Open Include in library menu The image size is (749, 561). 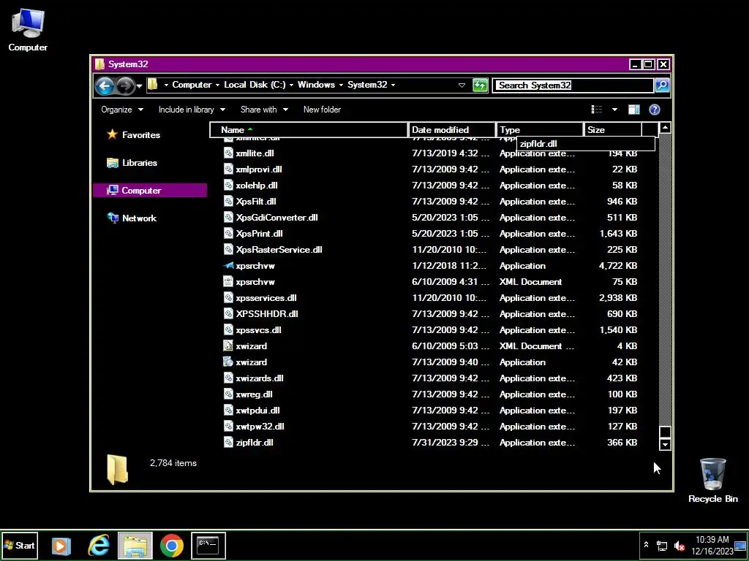pos(192,110)
